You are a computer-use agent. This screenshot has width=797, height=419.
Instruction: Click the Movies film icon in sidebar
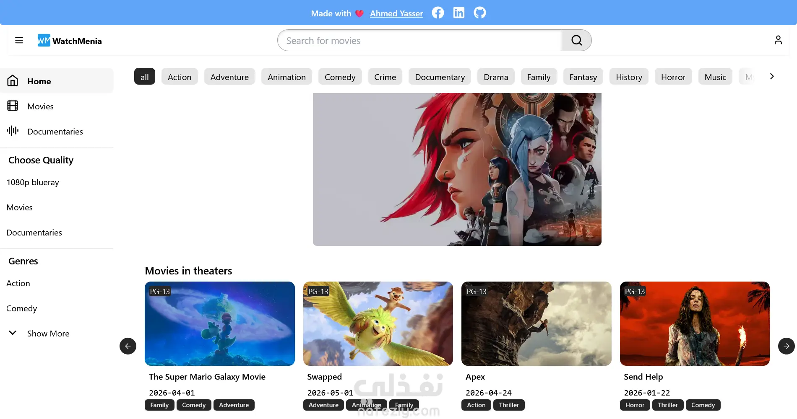tap(13, 106)
